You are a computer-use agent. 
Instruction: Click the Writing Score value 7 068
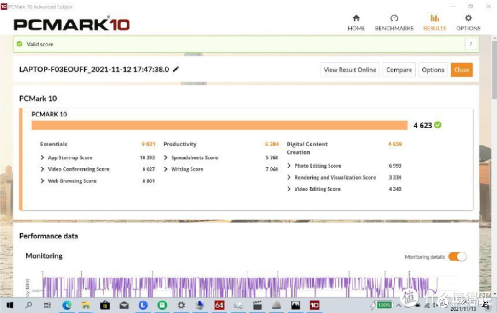coord(272,169)
